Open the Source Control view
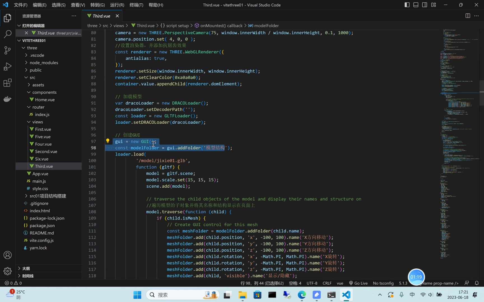Image resolution: width=484 pixels, height=302 pixels. pos(7,50)
